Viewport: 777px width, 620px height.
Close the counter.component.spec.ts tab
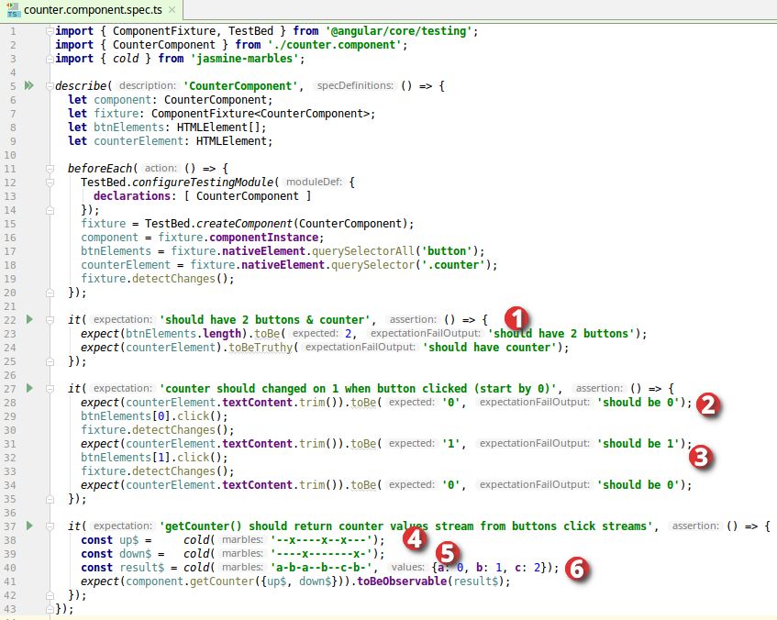(172, 9)
